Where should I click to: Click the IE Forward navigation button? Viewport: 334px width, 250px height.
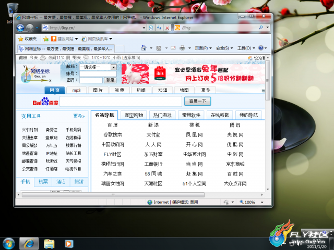(30, 28)
